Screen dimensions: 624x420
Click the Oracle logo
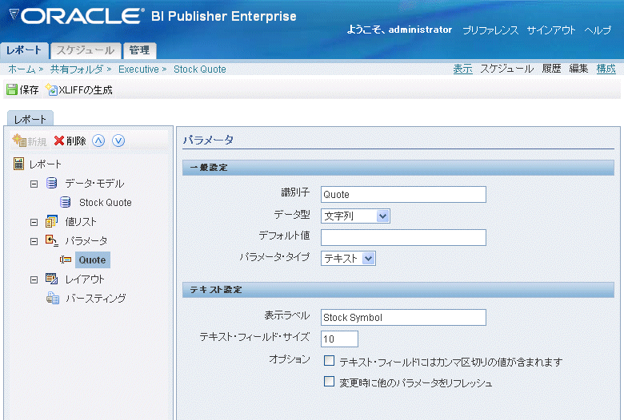[x=77, y=16]
